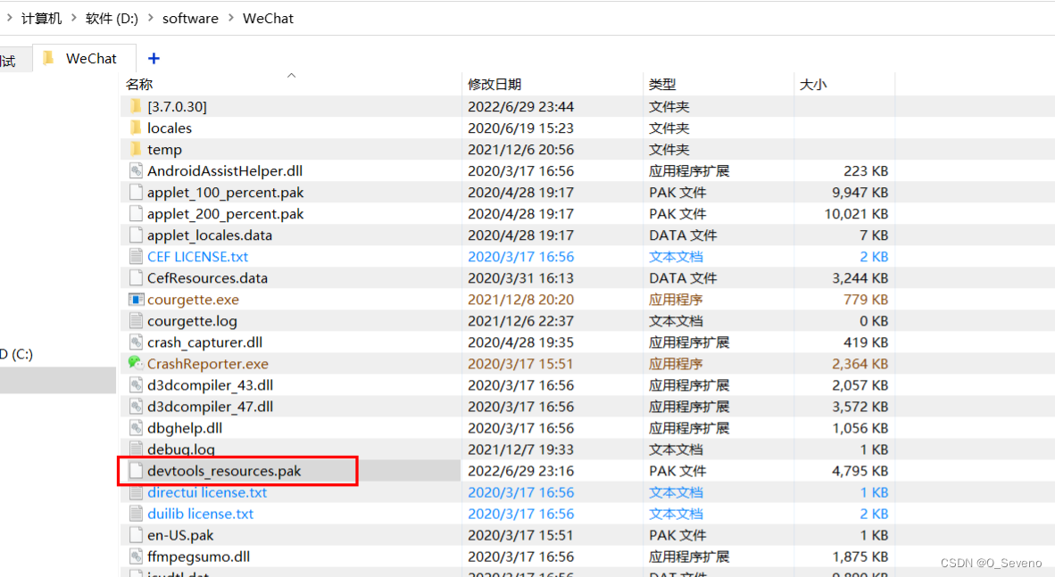Select CefResources.data file name
Screen dimensions: 1055x577
tap(207, 277)
